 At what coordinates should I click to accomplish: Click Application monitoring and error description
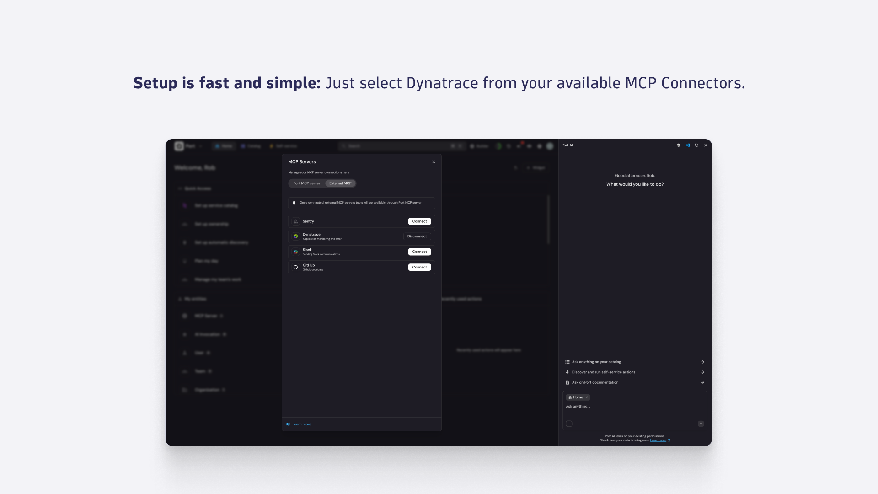click(322, 239)
